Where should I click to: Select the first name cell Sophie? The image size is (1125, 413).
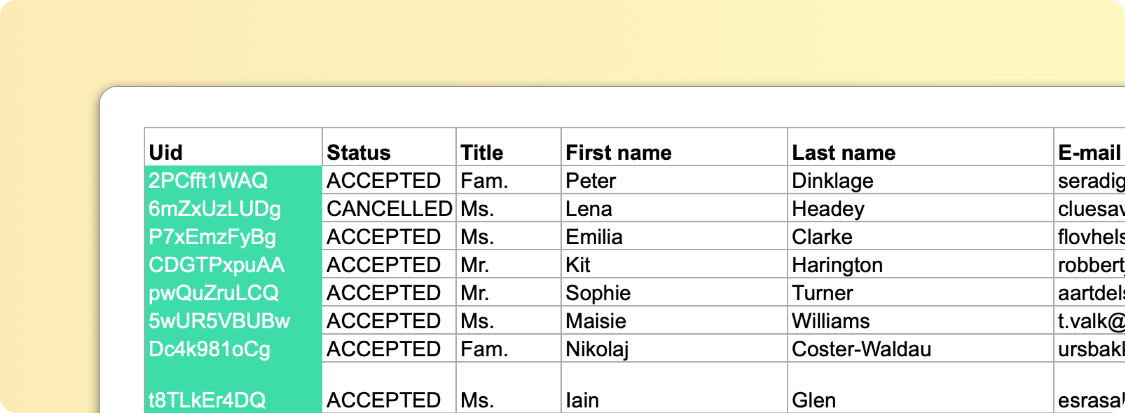[x=674, y=292]
